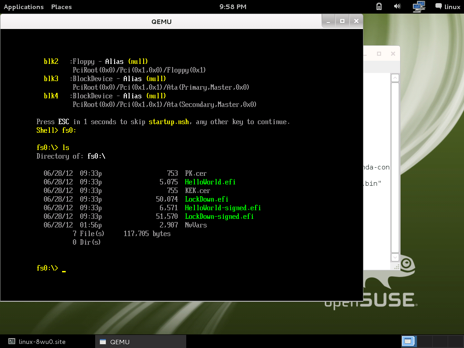Switch to the second workspace
The height and width of the screenshot is (348, 464).
[424, 341]
